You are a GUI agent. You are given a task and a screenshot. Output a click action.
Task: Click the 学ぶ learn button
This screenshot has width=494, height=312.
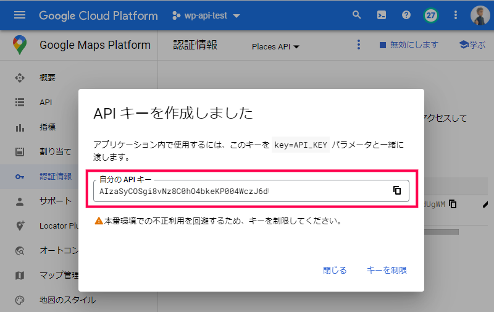coord(472,45)
